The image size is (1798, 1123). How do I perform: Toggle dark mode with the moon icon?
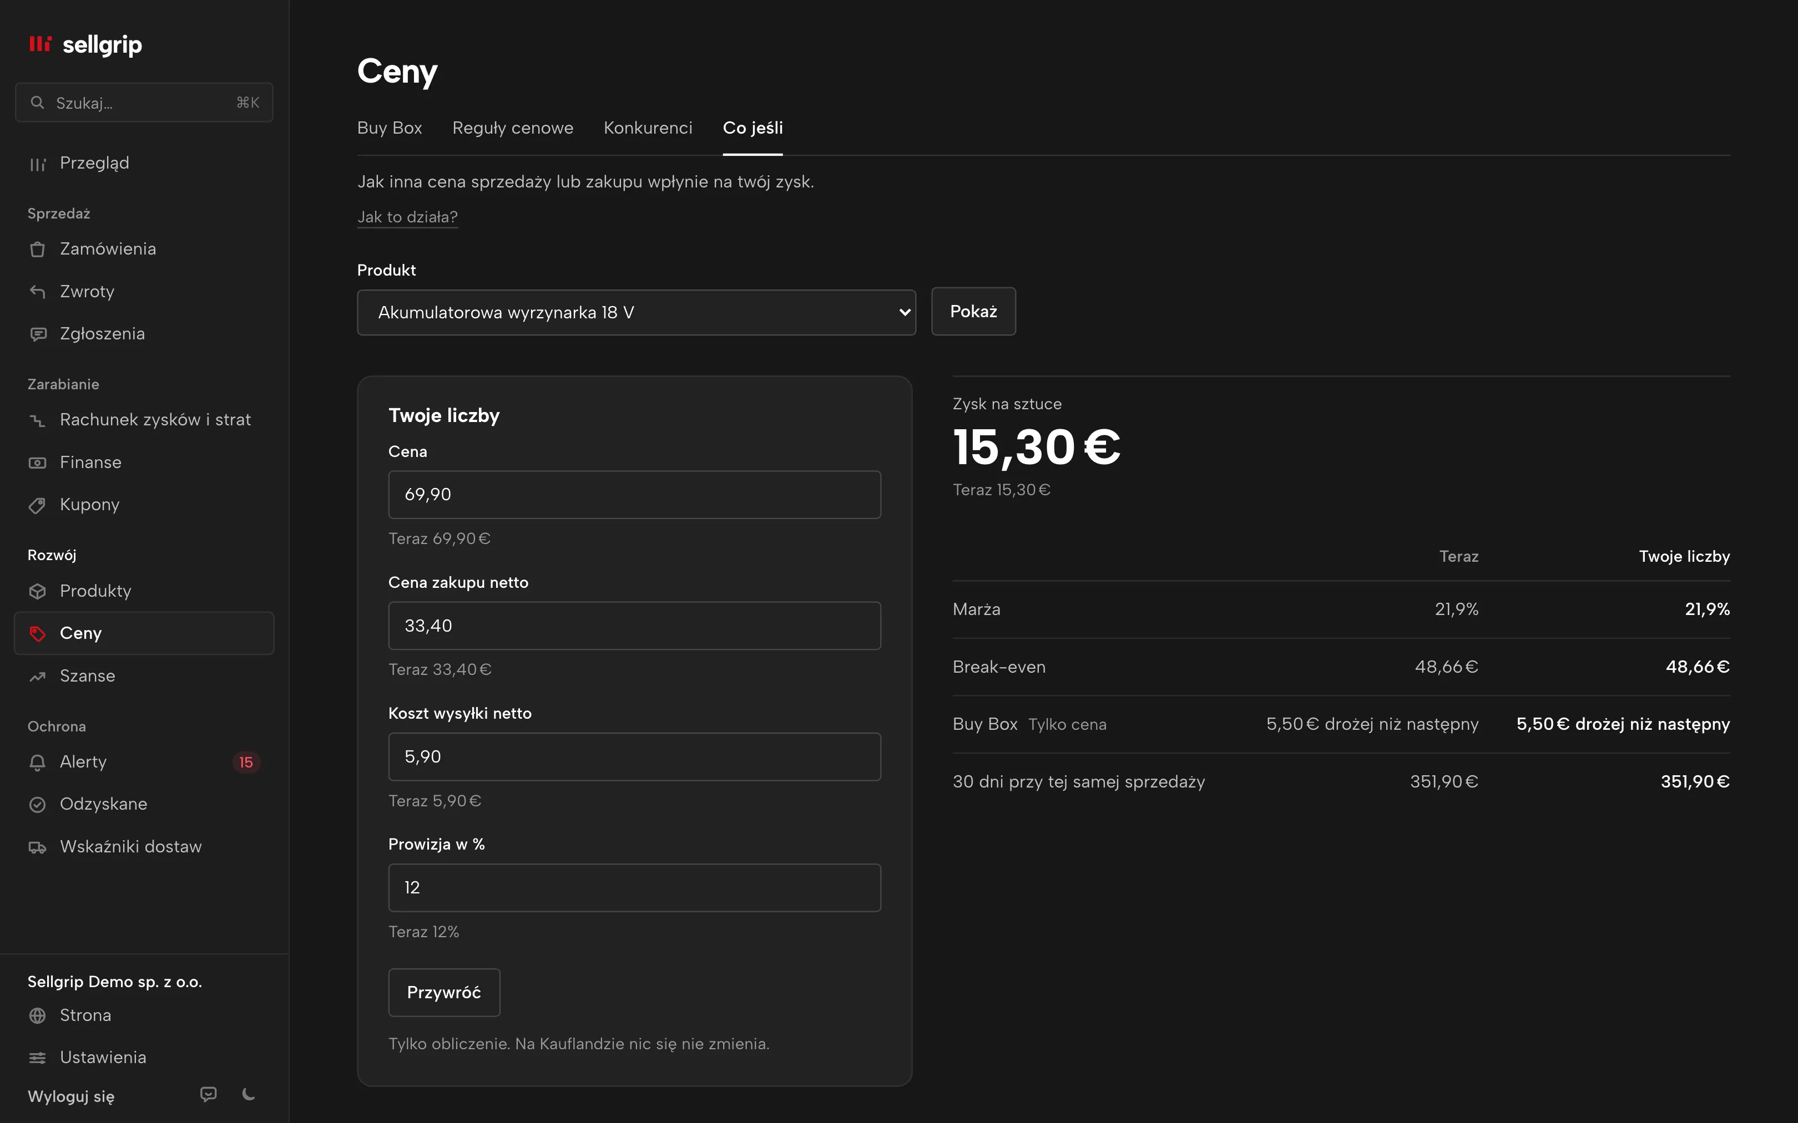click(249, 1094)
